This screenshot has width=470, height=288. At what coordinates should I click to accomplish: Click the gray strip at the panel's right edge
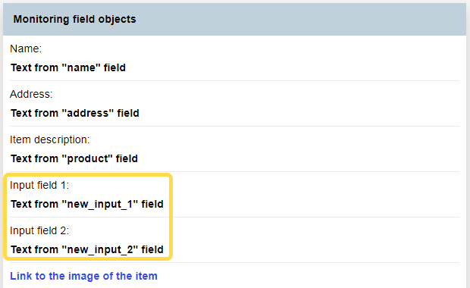click(468, 146)
